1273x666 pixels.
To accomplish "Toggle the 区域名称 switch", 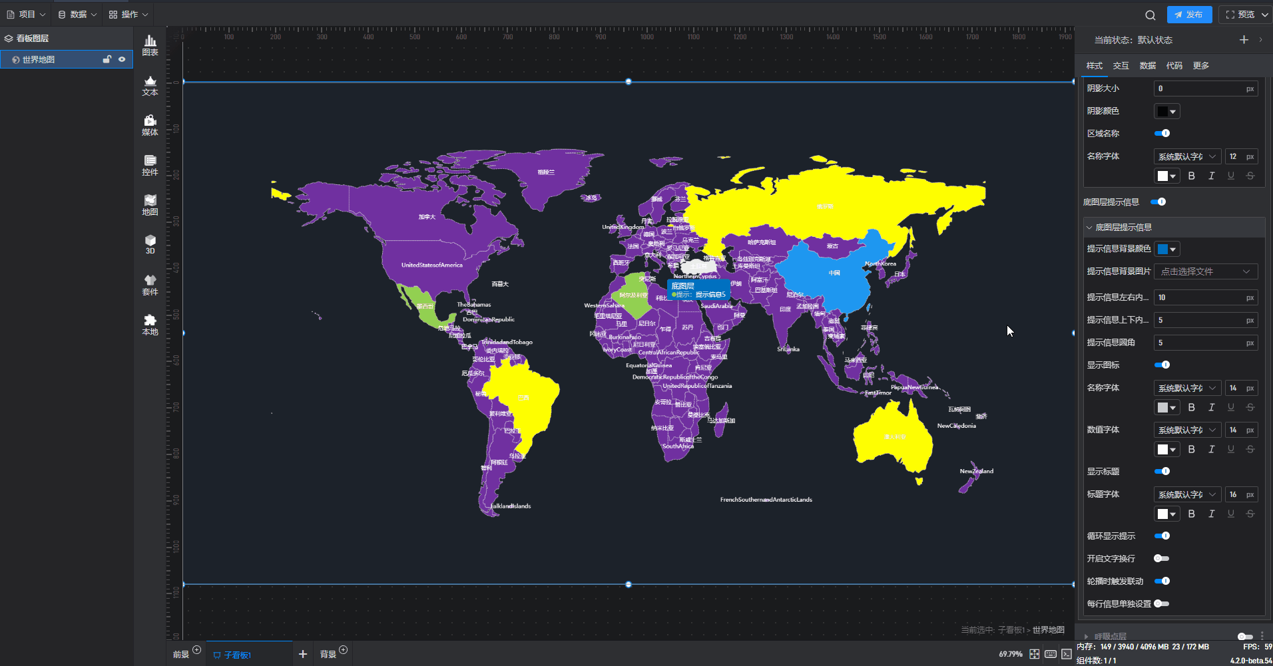I will pos(1162,133).
